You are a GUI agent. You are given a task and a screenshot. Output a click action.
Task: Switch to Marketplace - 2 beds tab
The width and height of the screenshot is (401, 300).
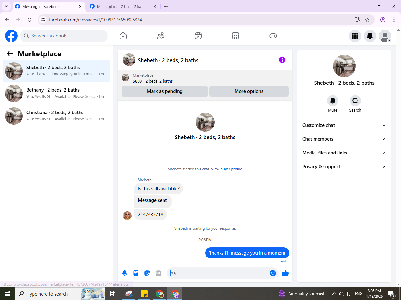(122, 6)
